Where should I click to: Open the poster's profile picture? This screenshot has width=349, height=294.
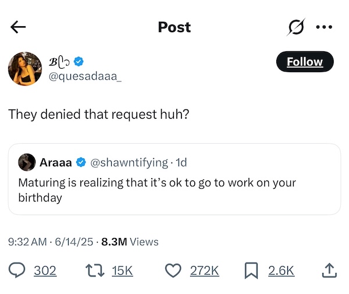click(25, 69)
